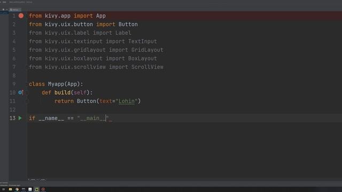Click the green run arrow on line 13
The image size is (342, 192).
[20, 118]
